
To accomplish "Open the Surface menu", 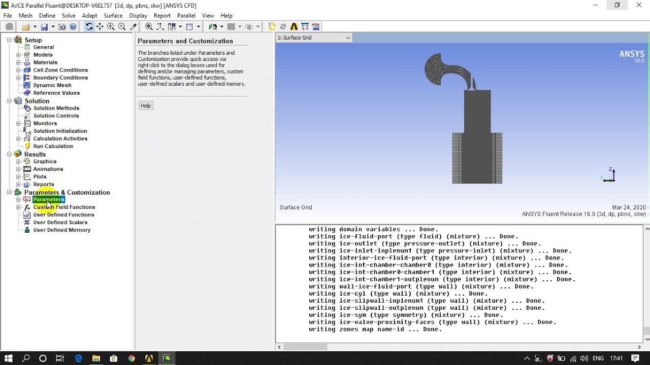I will pyautogui.click(x=113, y=16).
